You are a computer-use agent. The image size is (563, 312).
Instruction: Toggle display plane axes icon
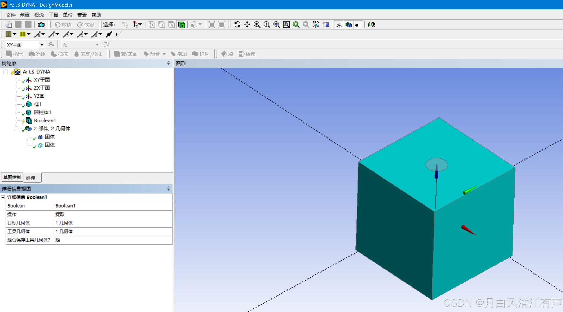coord(339,25)
